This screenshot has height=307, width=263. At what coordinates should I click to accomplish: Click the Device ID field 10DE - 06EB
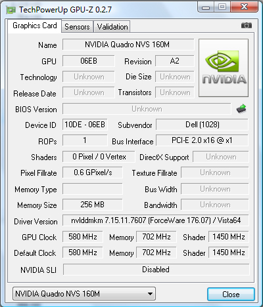click(85, 125)
